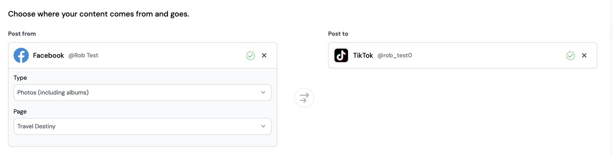Click the @rob_test0 account handle
613x156 pixels.
click(x=394, y=55)
